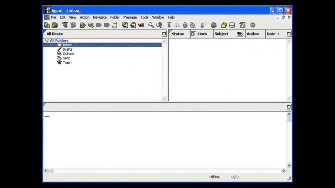
Task: Restore the inner Inbox document window
Action: pyautogui.click(x=283, y=17)
